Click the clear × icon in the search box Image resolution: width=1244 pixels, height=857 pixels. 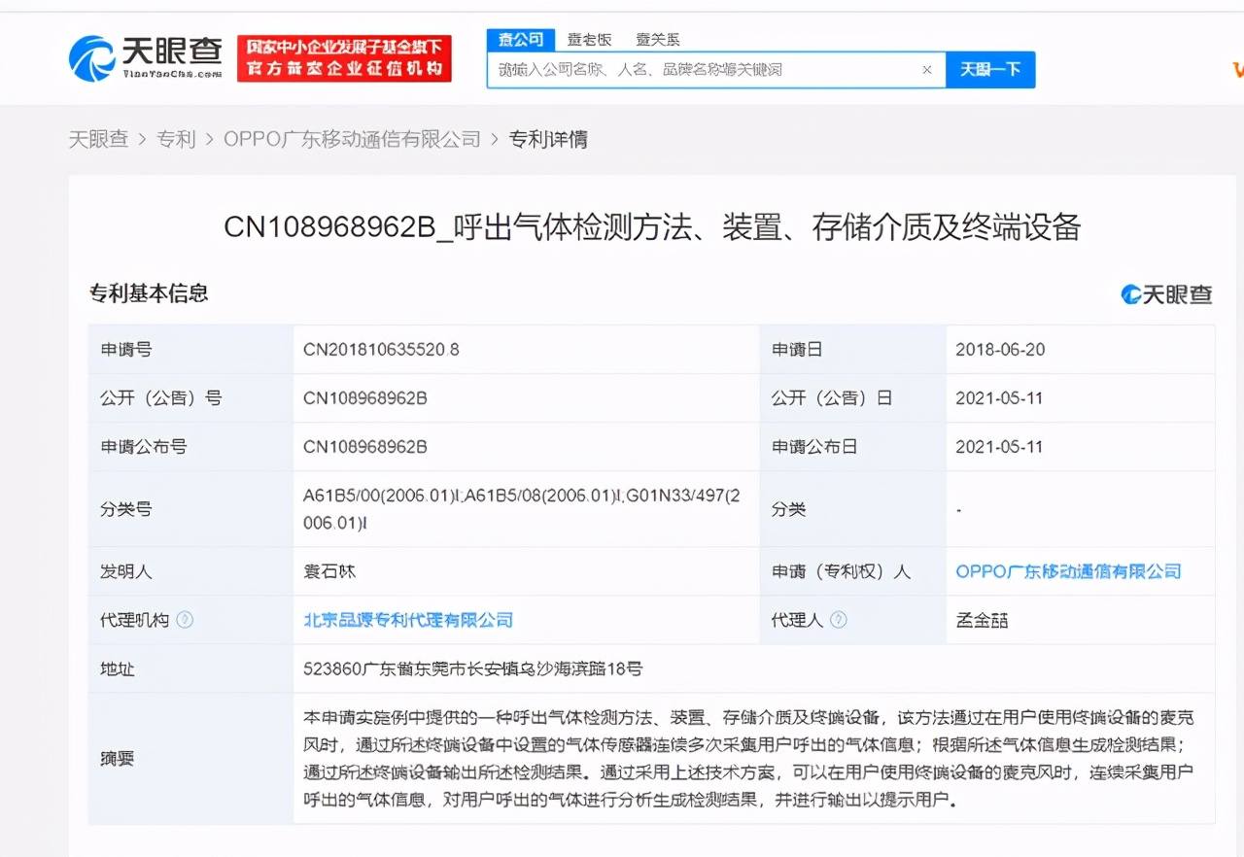926,69
